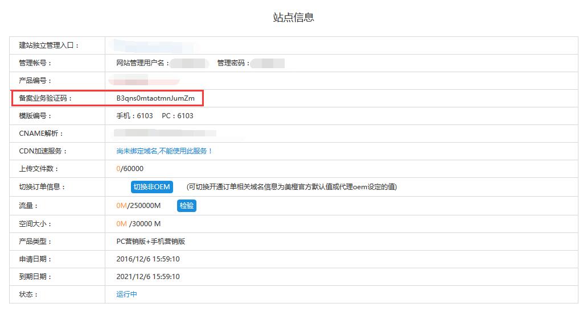
Task: Click the 申请日期 label
Action: 35,259
